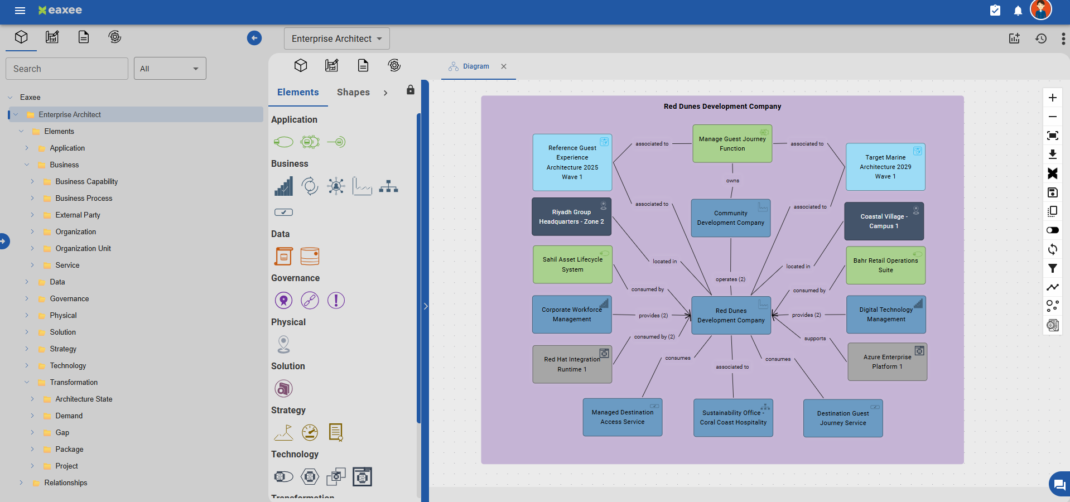This screenshot has height=502, width=1070.
Task: Open the diagram filter funnel icon
Action: point(1053,268)
